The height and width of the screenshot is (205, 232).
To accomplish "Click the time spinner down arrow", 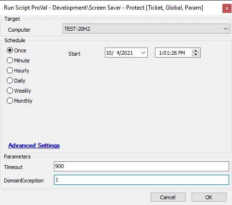I will point(195,55).
